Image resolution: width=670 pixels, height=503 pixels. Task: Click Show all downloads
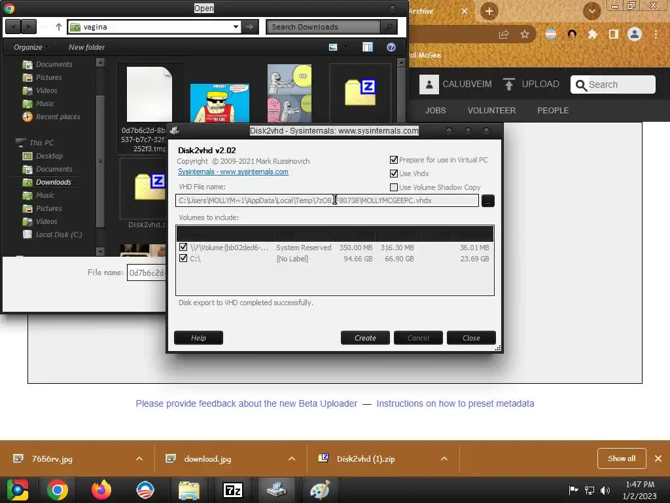click(x=622, y=458)
